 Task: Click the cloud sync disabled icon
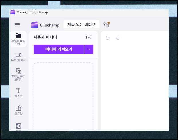tap(107, 24)
